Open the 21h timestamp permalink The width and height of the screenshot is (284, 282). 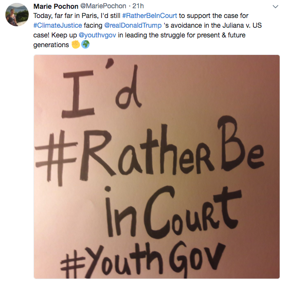click(138, 6)
